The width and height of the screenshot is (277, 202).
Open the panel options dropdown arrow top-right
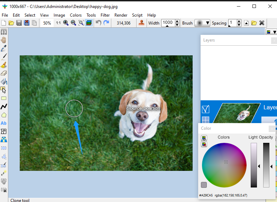(275, 31)
